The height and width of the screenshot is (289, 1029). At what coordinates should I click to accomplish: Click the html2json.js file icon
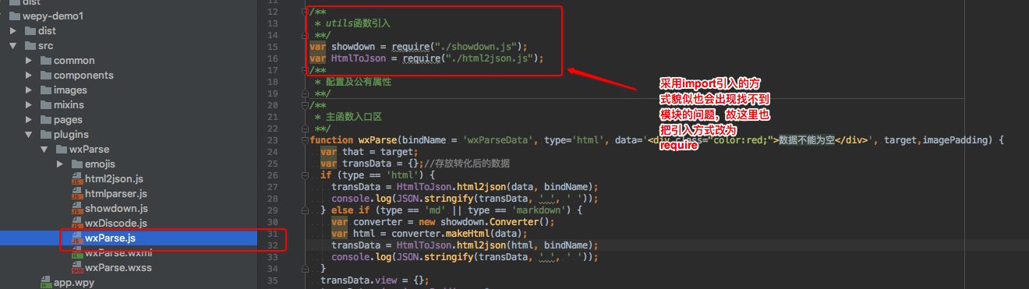[77, 179]
